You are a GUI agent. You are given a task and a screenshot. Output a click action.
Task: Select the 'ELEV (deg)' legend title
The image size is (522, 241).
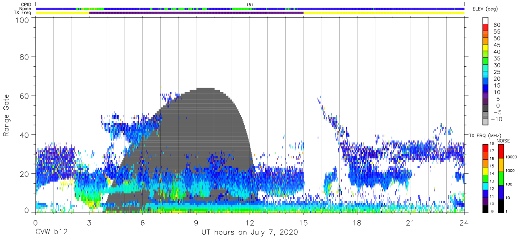[x=485, y=9]
